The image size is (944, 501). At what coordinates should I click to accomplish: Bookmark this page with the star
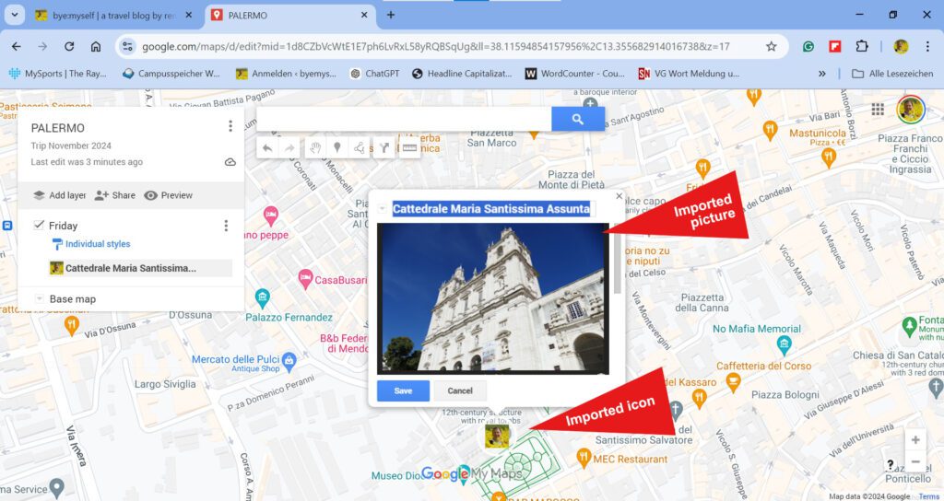[771, 46]
